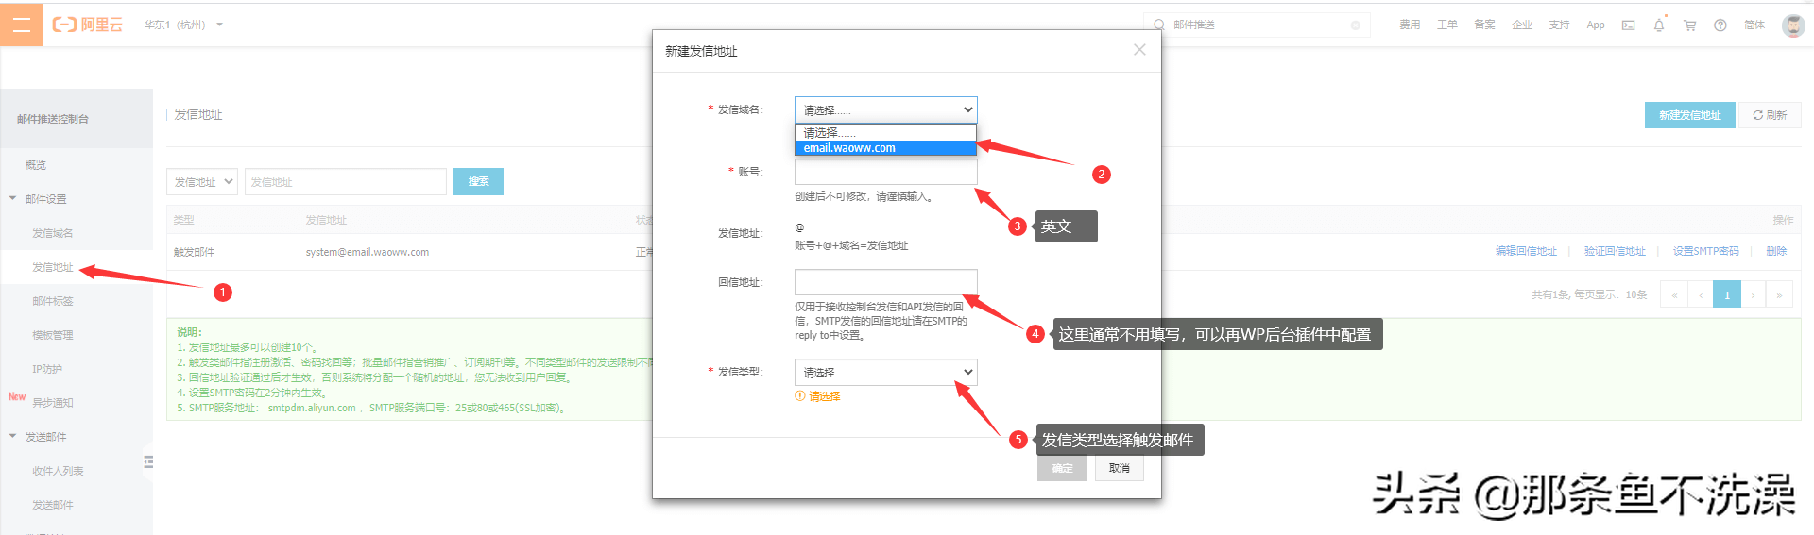Click 验证回信地址 link in the table row
1814x535 pixels.
[1615, 251]
